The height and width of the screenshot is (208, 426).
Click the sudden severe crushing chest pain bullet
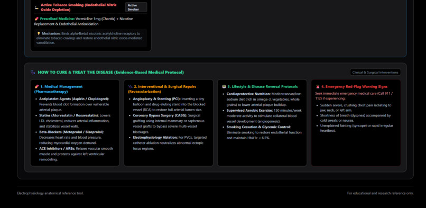[x=356, y=107]
